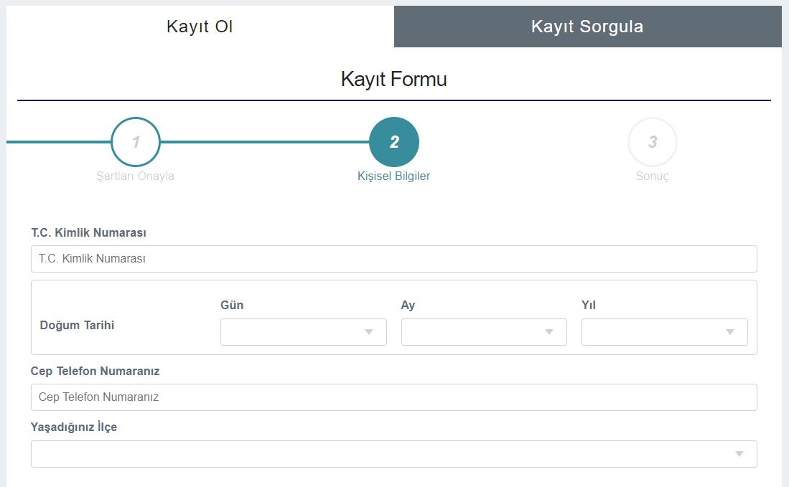Click the T.C. Kimlik Numarası input field

393,258
